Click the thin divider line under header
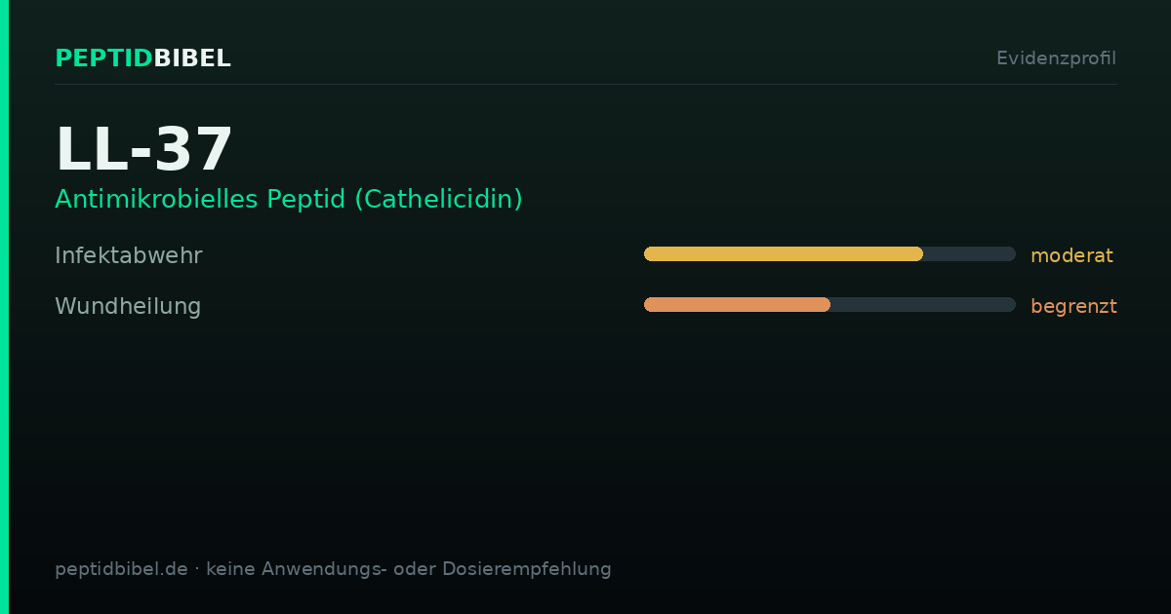 click(585, 84)
